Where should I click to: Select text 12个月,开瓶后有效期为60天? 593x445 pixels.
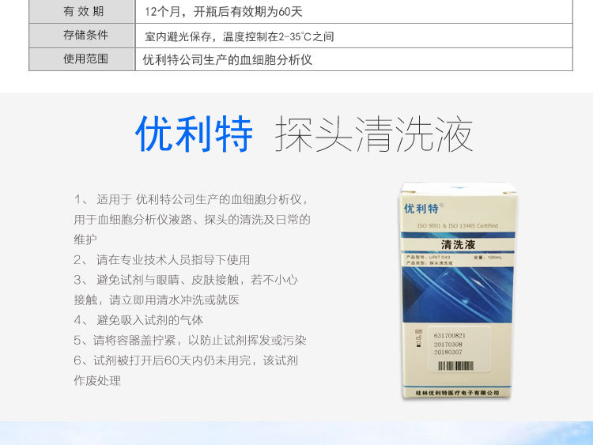pos(223,12)
